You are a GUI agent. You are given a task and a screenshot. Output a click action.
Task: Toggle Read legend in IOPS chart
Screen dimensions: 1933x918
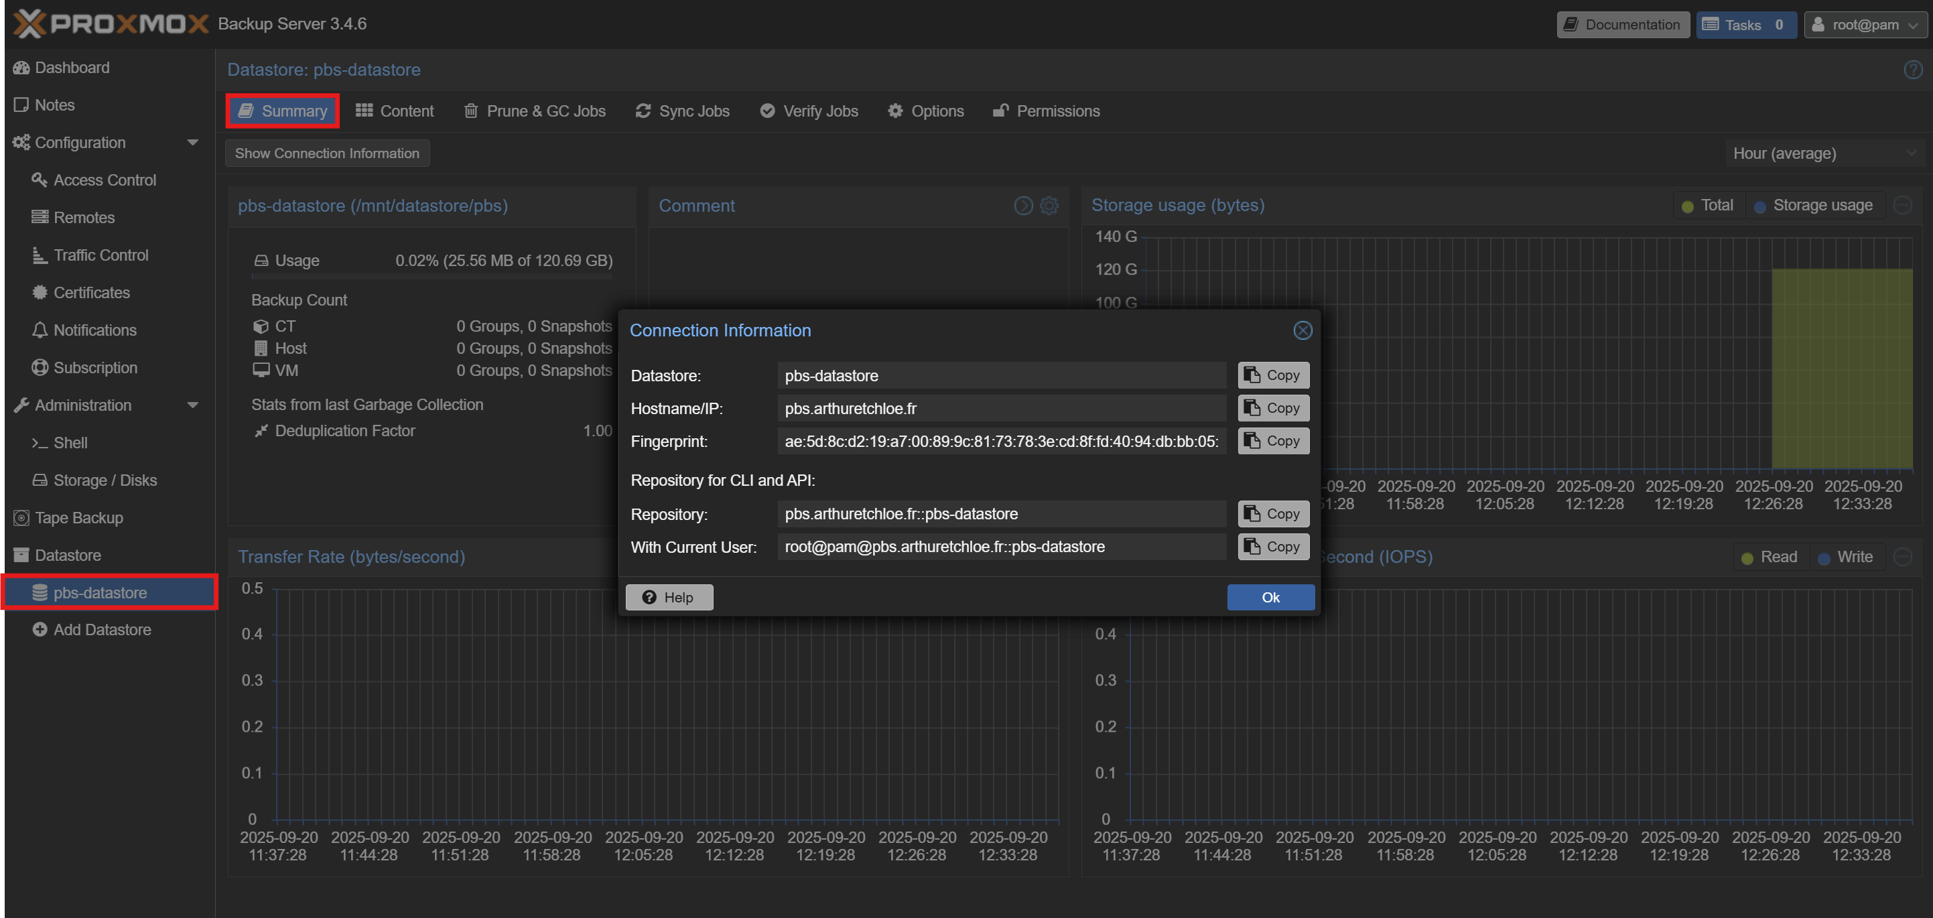pyautogui.click(x=1770, y=557)
